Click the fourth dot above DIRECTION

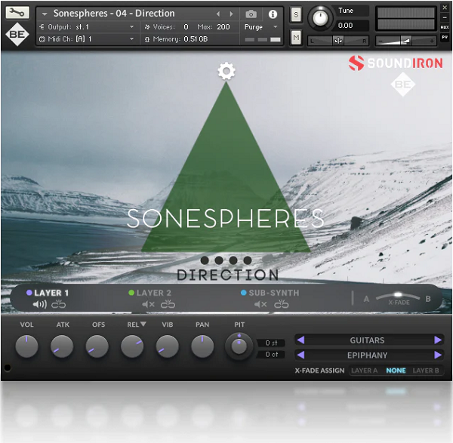coord(248,260)
